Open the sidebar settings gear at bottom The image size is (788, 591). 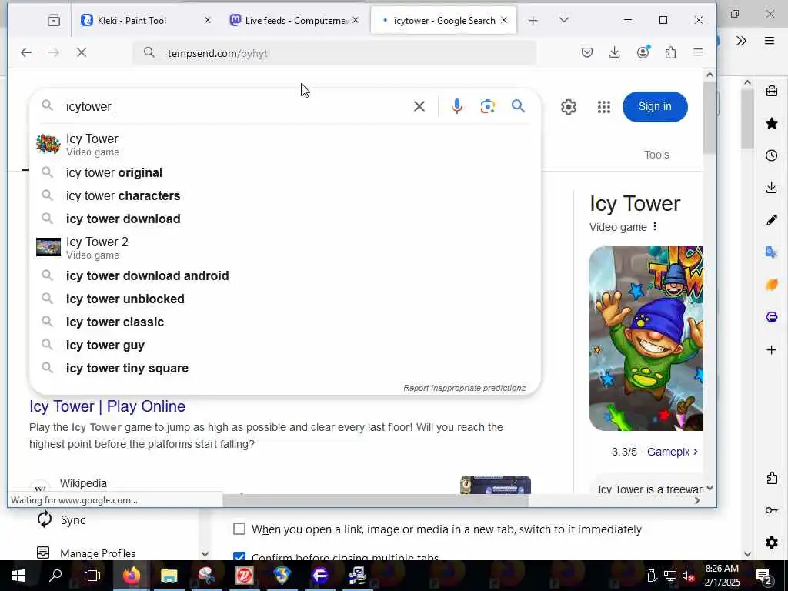pyautogui.click(x=771, y=543)
